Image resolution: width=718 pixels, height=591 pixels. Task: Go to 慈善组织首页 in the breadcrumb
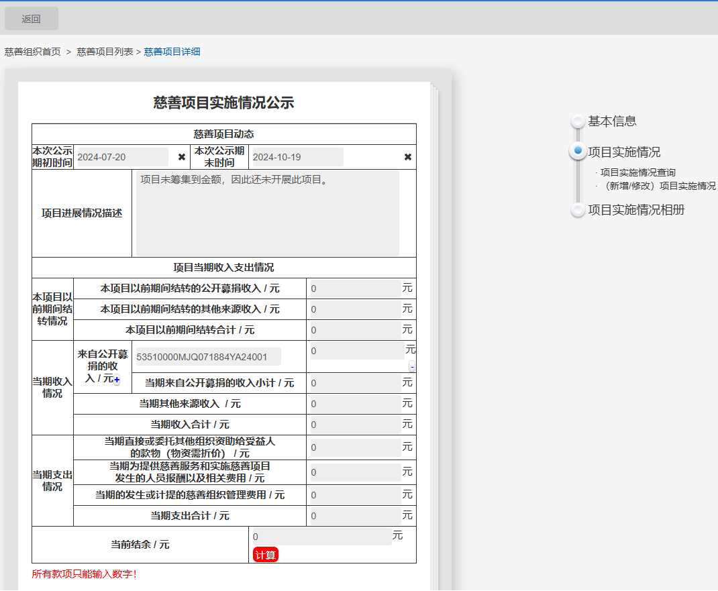pos(33,52)
